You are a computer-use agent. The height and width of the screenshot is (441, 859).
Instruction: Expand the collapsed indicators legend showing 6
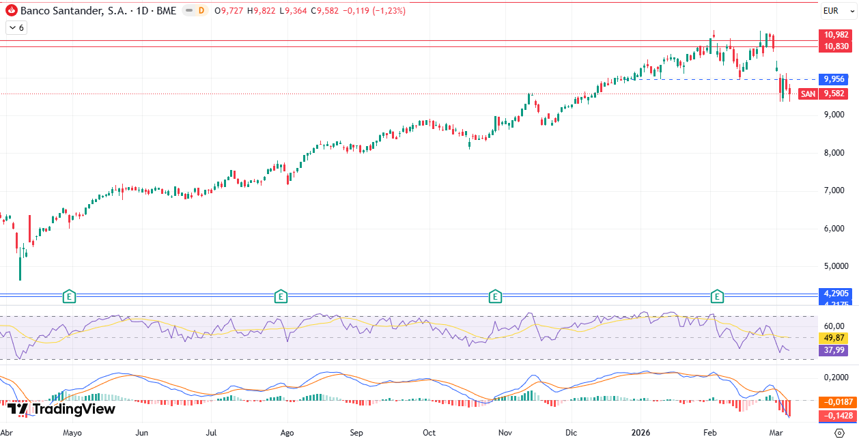[16, 28]
